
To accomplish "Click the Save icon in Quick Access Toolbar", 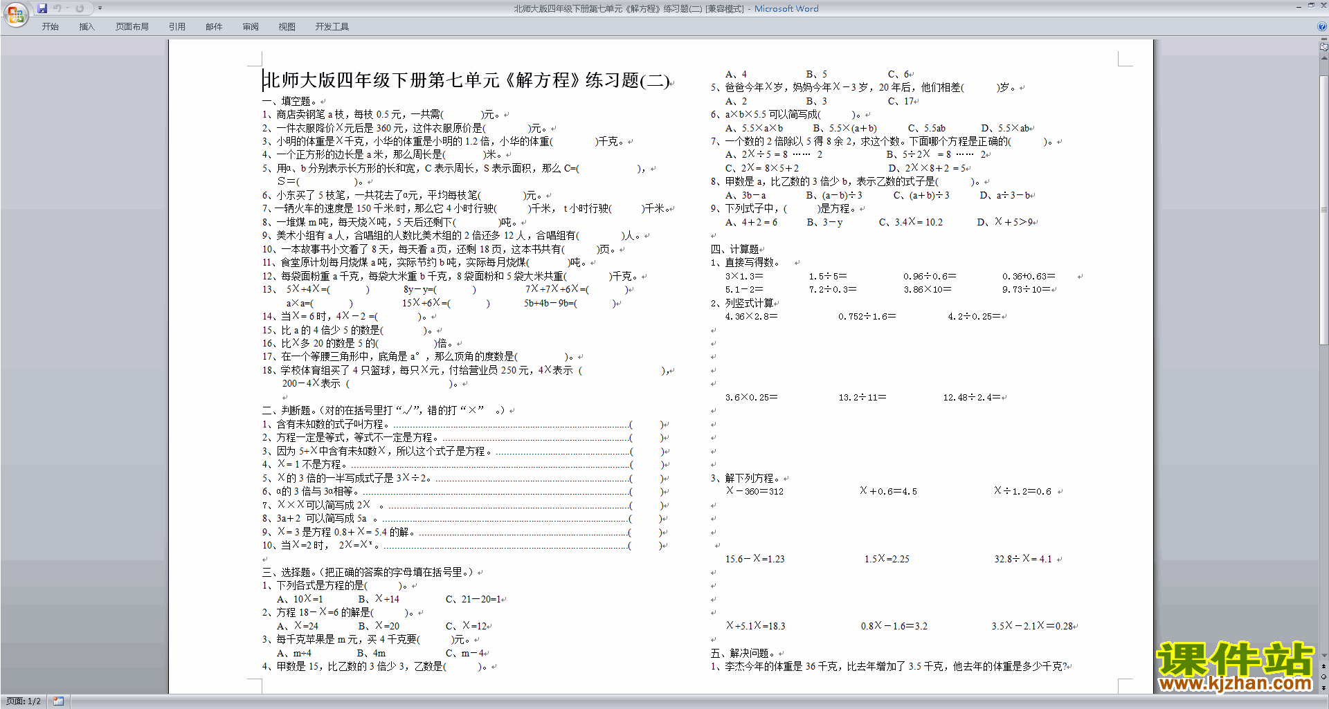I will point(42,8).
